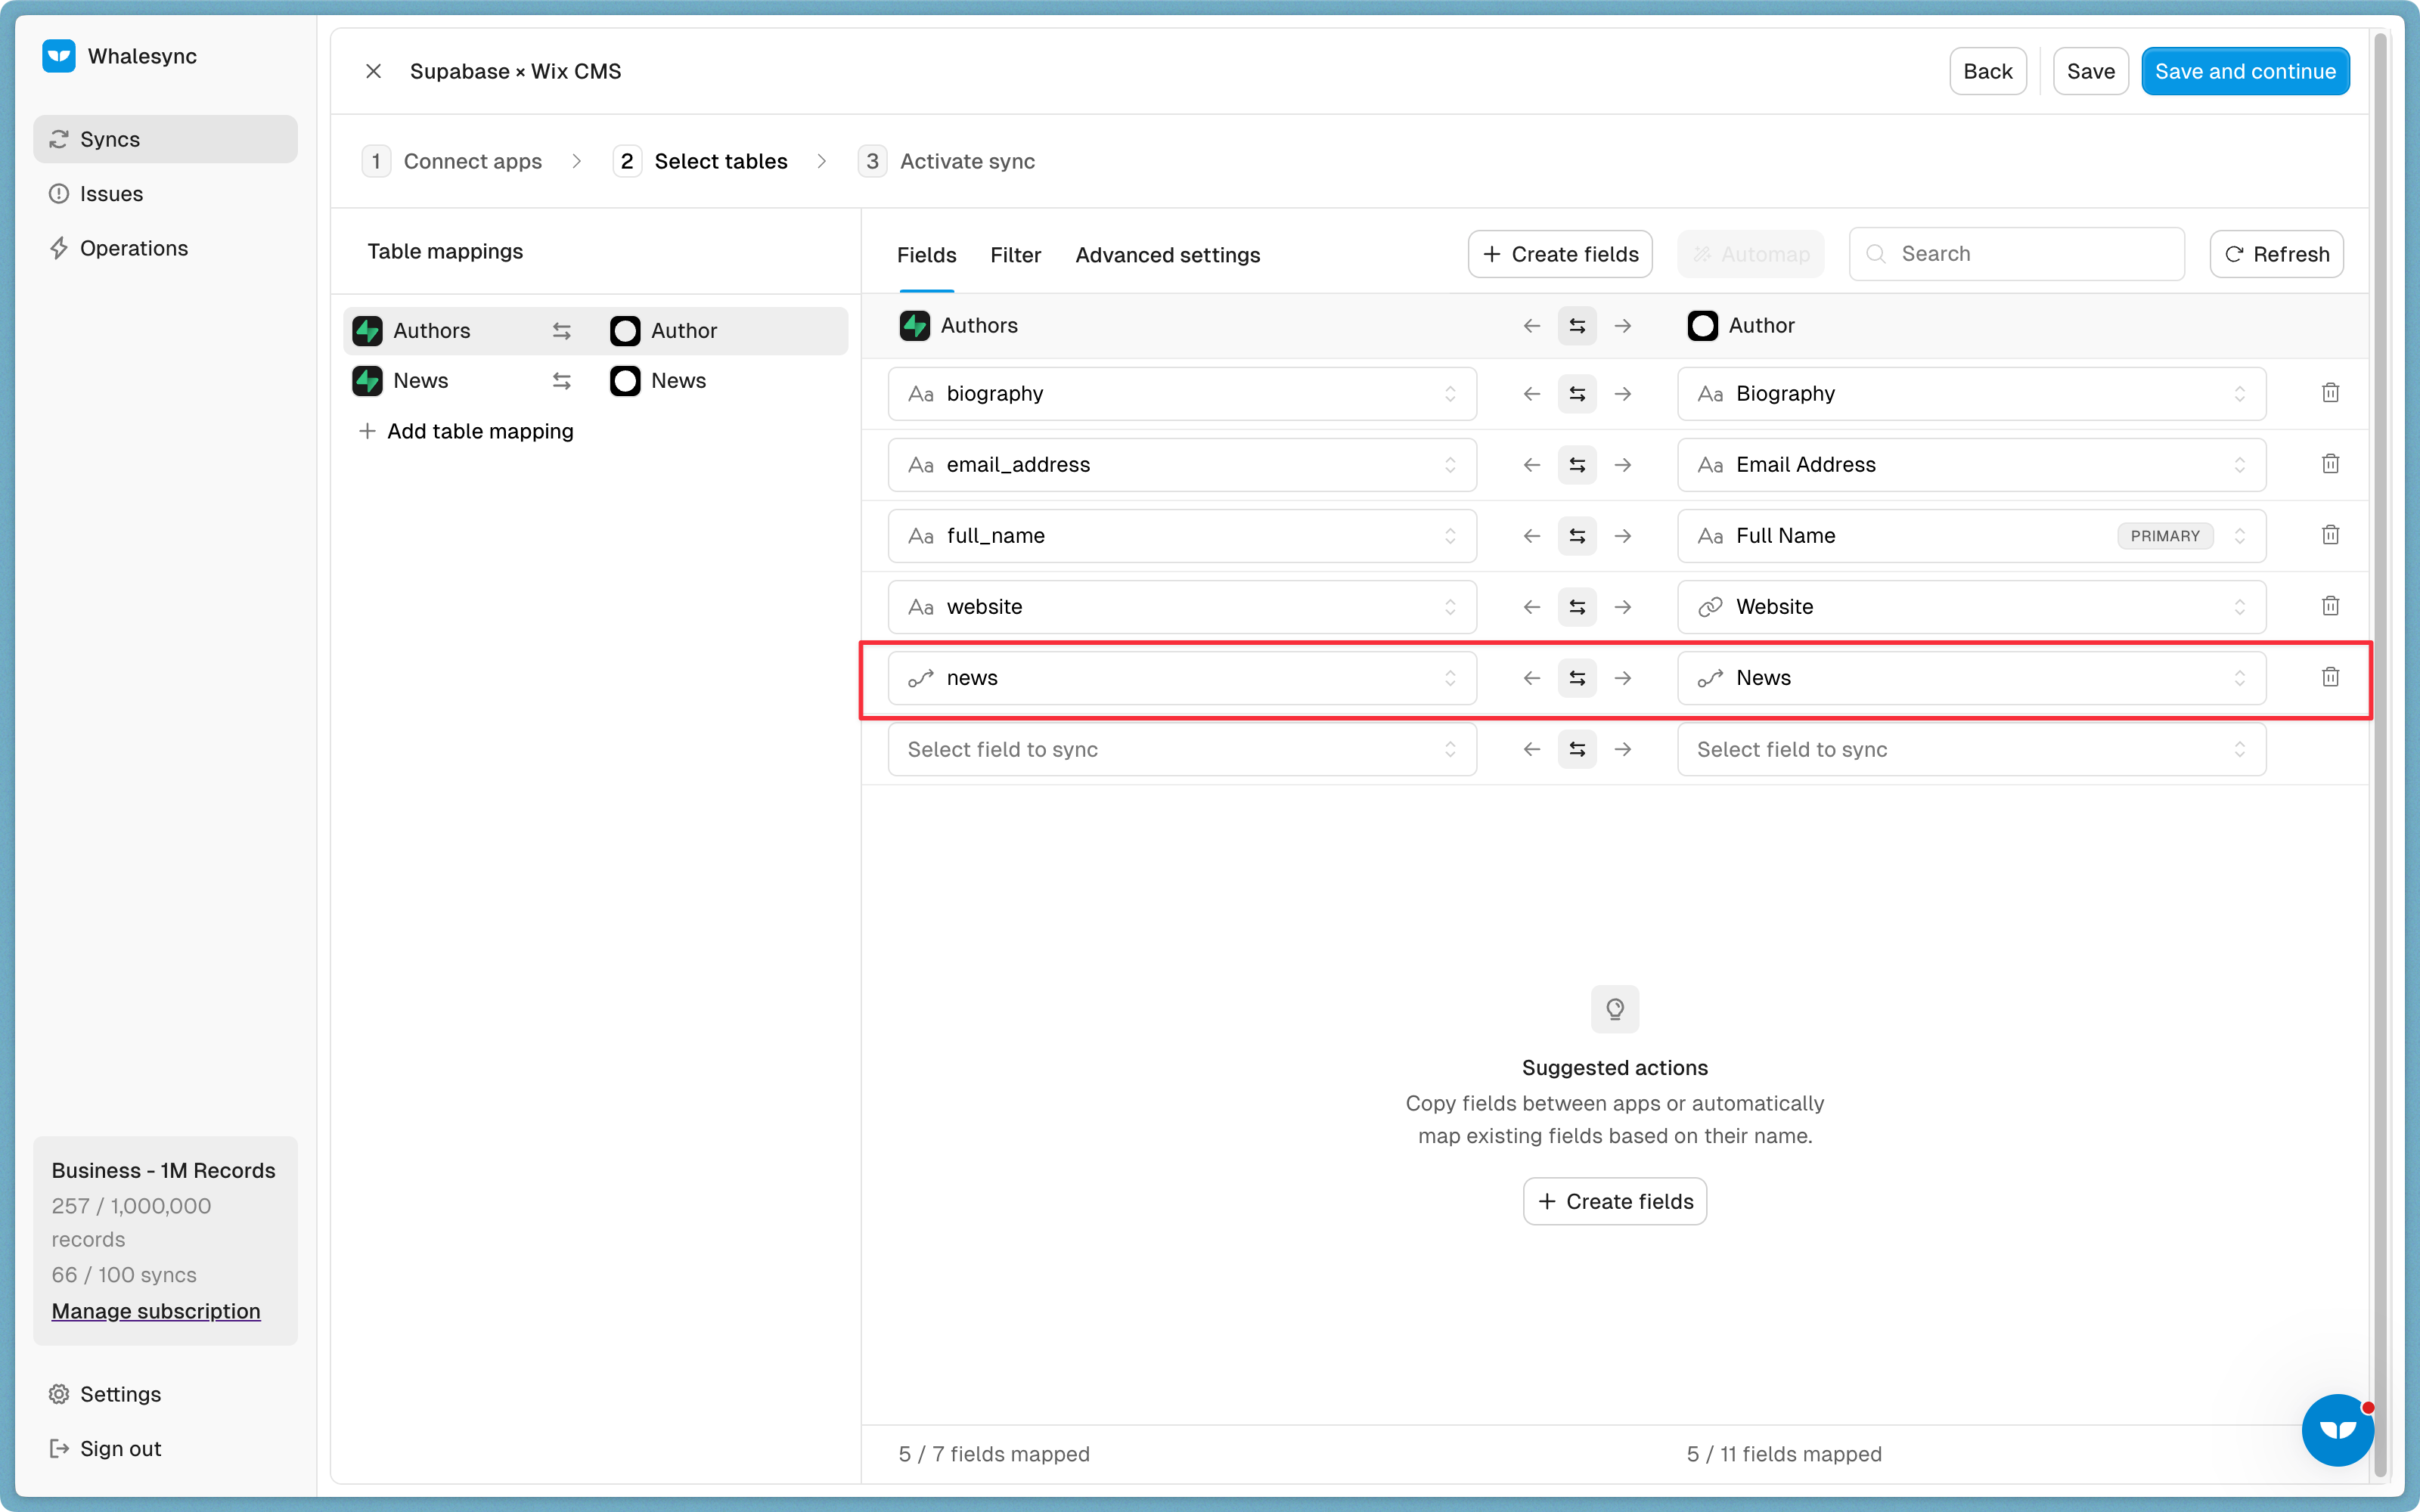
Task: Open the Wix Email Address field dropdown
Action: coord(1971,465)
